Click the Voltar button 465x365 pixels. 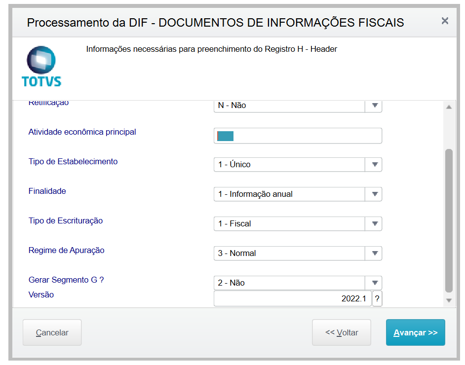click(x=342, y=332)
